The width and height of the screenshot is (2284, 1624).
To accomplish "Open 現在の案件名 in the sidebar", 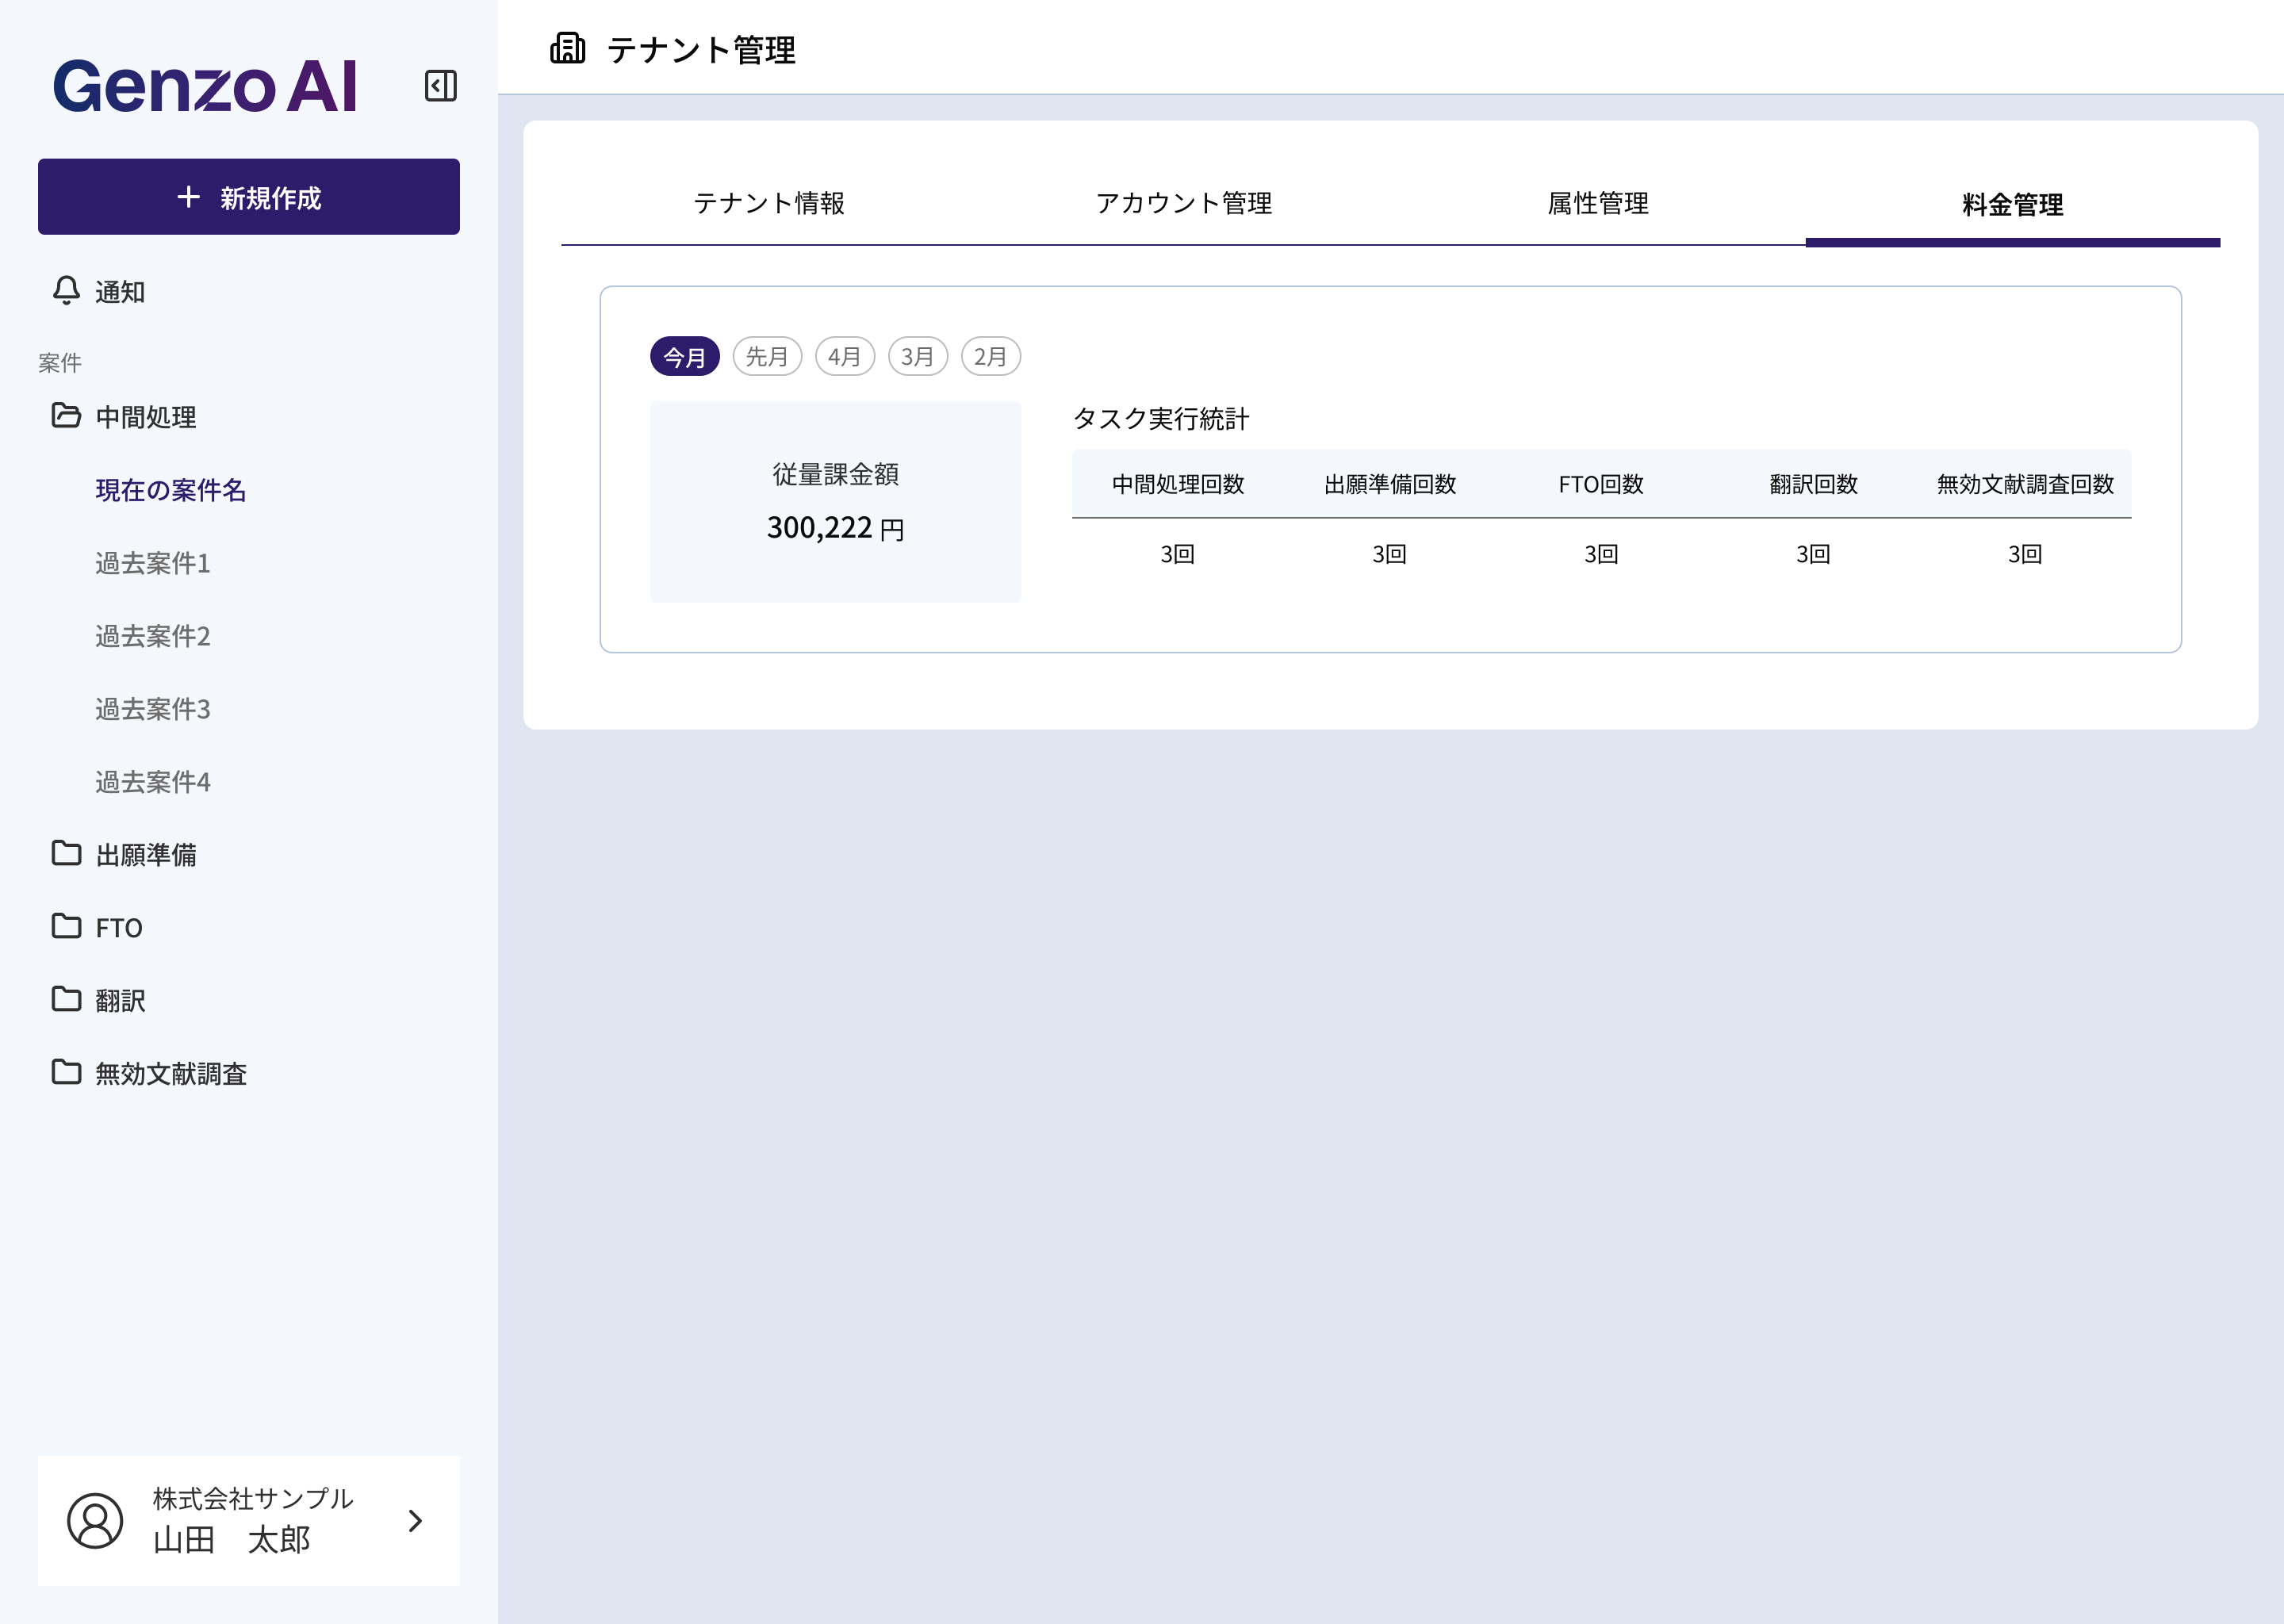I will pos(171,490).
